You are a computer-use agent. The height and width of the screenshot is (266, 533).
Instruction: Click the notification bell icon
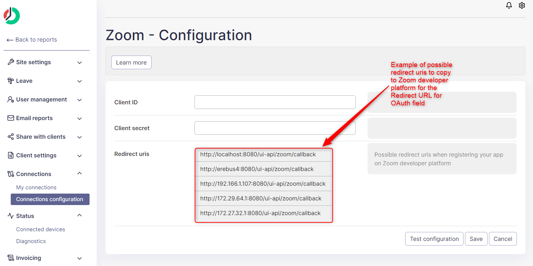pyautogui.click(x=509, y=5)
